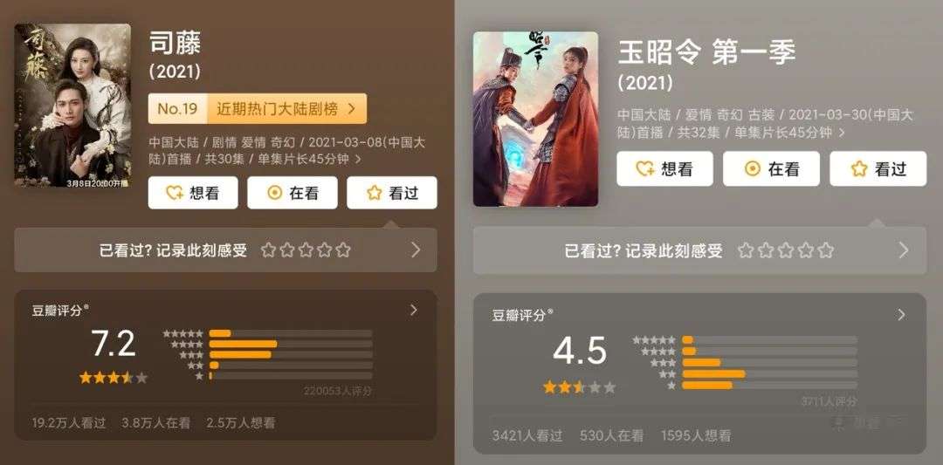This screenshot has height=465, width=943.
Task: Click 司藤 four-star rating distribution bar
Action: click(291, 345)
